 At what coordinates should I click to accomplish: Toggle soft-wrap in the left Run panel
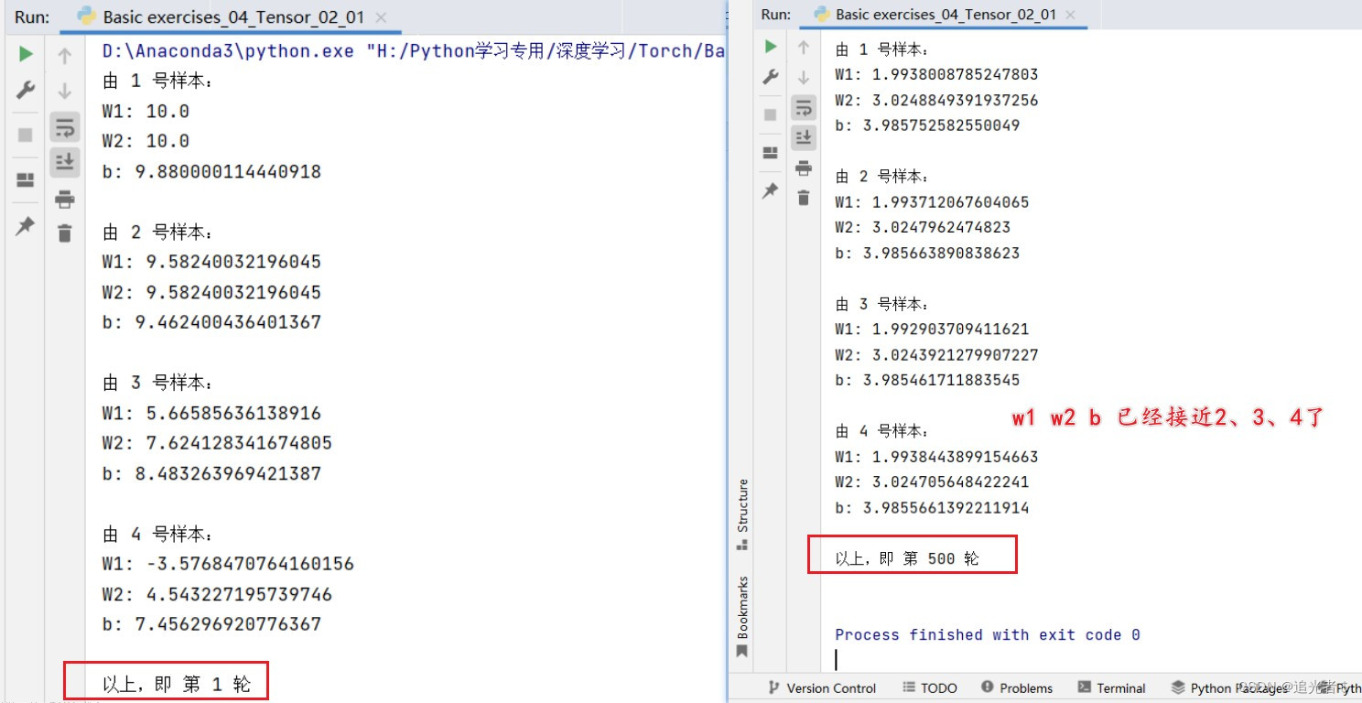tap(65, 126)
